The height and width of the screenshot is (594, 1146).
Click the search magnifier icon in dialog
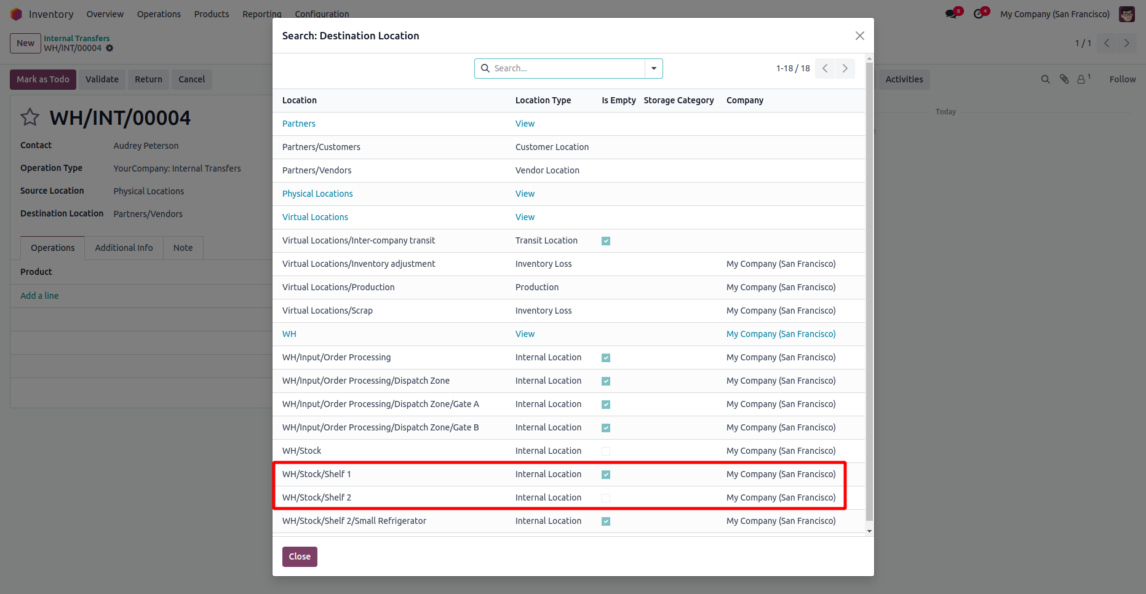click(x=485, y=68)
